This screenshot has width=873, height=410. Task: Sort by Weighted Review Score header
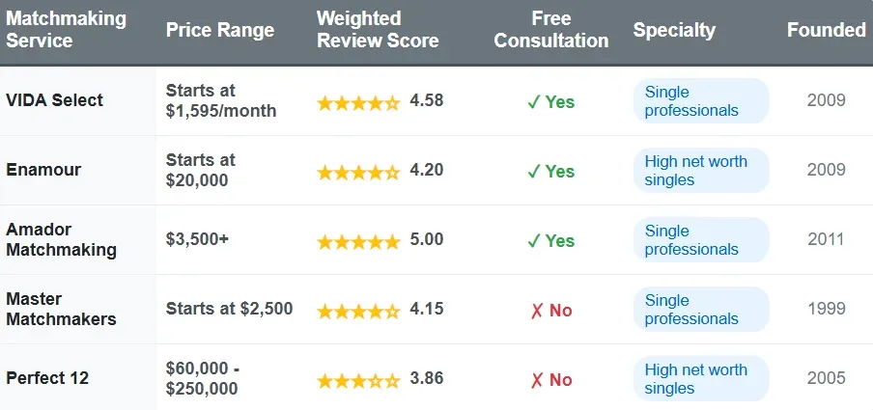[x=378, y=30]
